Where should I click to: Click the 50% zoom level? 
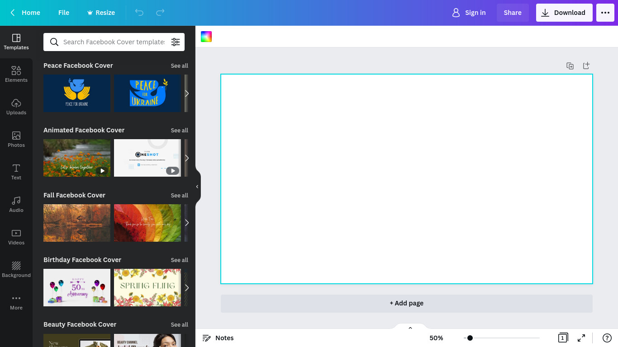[x=436, y=338]
